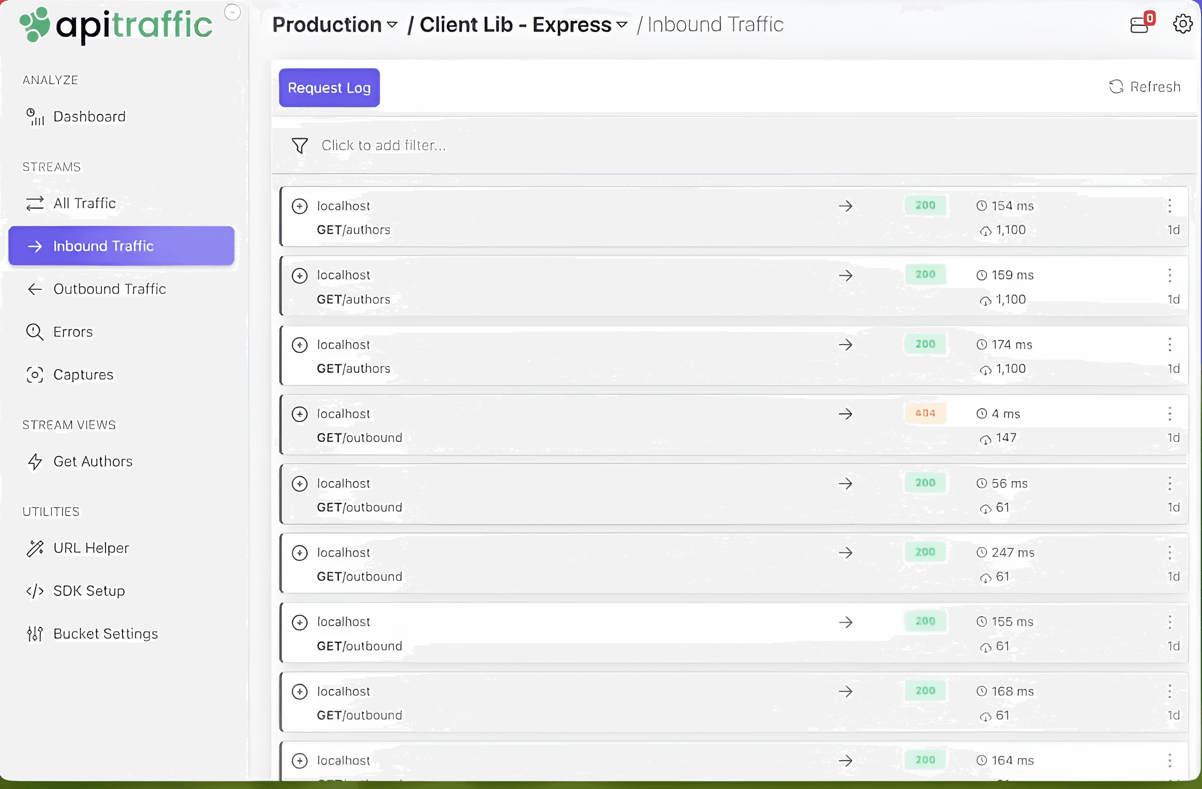Image resolution: width=1202 pixels, height=789 pixels.
Task: Click the "247 ms" duration text
Action: coord(1013,553)
